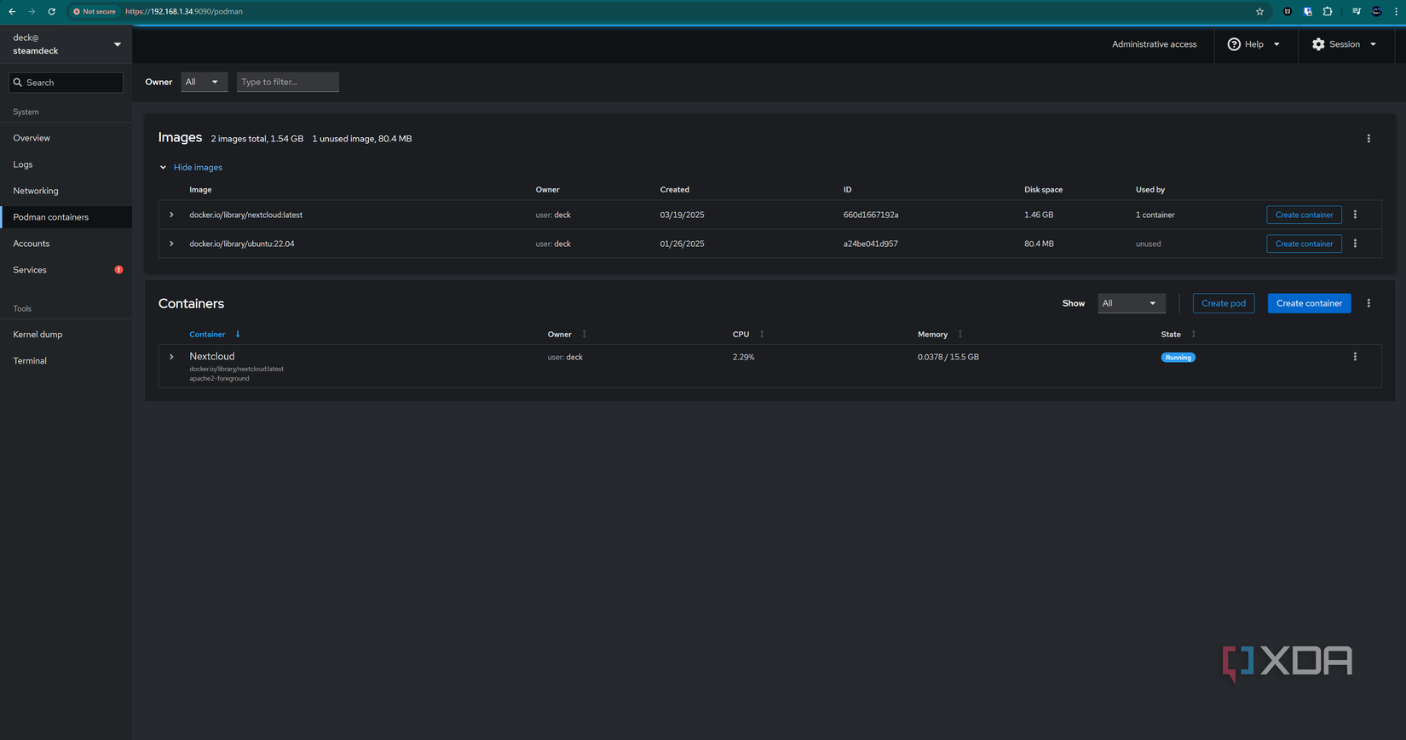Expand the Nextcloud container row

171,357
